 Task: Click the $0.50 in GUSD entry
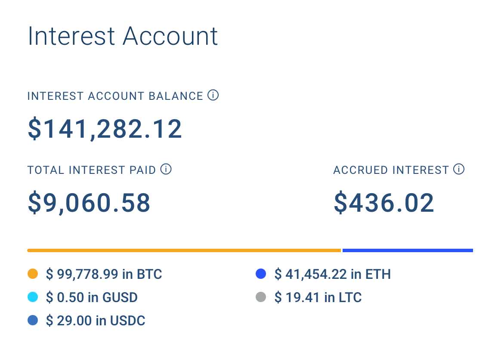92,297
